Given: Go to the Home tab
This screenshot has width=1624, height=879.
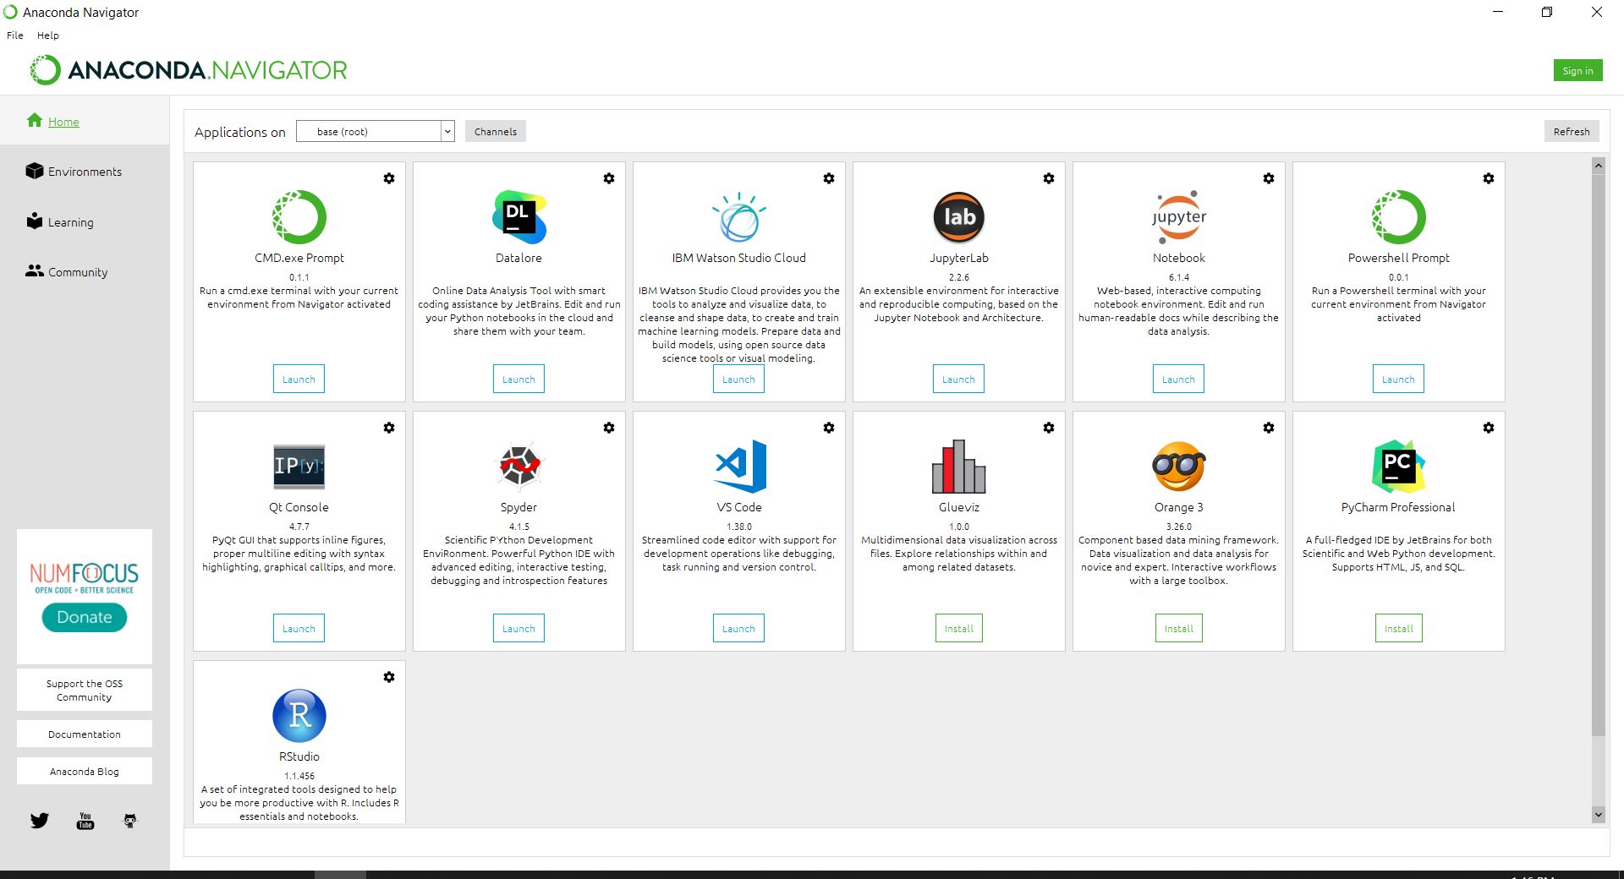Looking at the screenshot, I should [85, 121].
